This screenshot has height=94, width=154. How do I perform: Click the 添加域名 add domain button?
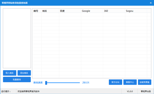(24, 73)
